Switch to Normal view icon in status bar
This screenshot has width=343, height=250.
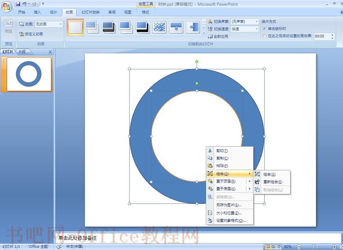[x=267, y=247]
